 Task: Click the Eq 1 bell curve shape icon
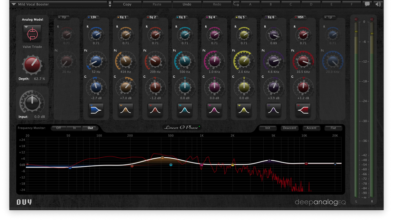point(125,110)
